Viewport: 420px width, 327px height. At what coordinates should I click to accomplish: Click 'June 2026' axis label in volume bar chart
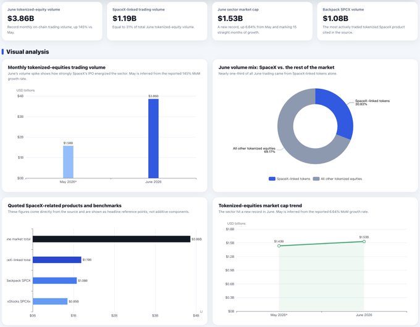(153, 181)
